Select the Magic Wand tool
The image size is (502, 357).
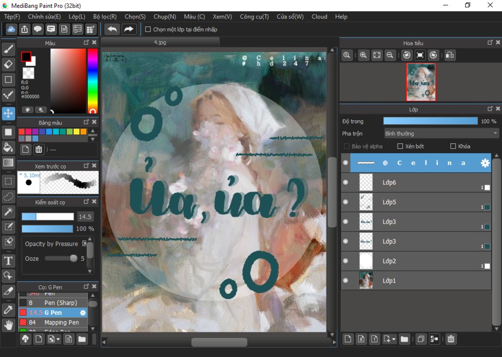8,211
